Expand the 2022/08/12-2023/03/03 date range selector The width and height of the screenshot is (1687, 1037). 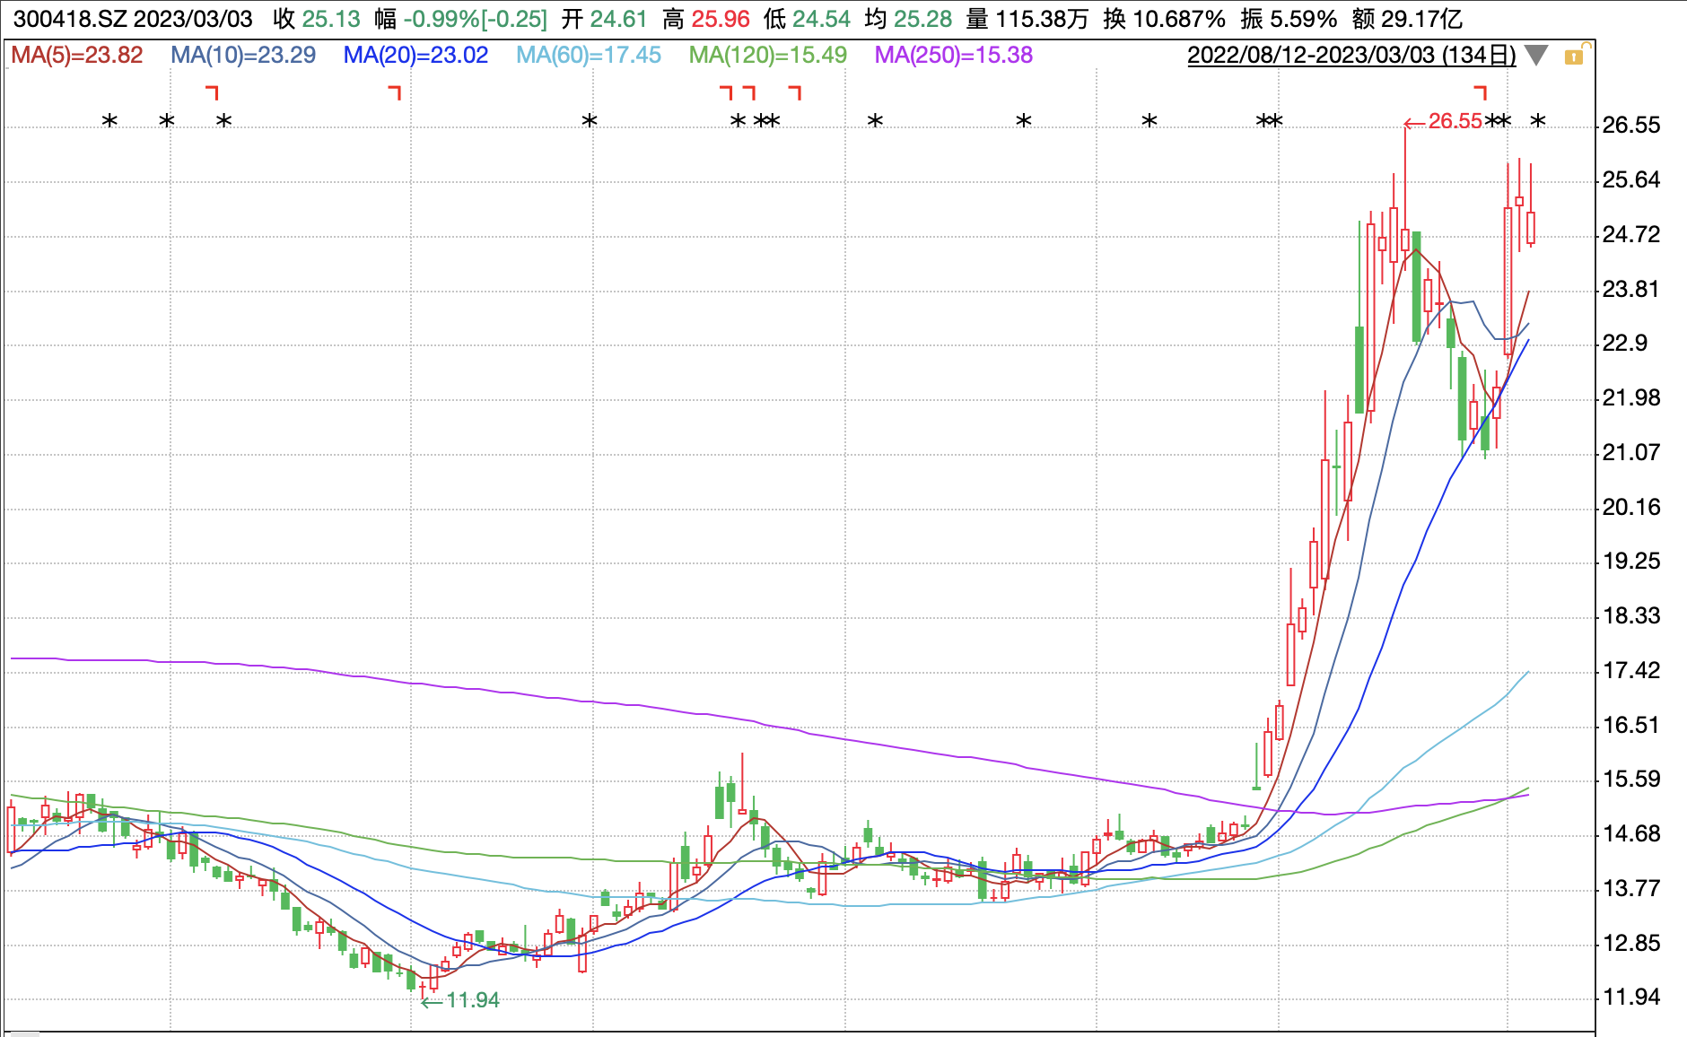[x=1350, y=56]
